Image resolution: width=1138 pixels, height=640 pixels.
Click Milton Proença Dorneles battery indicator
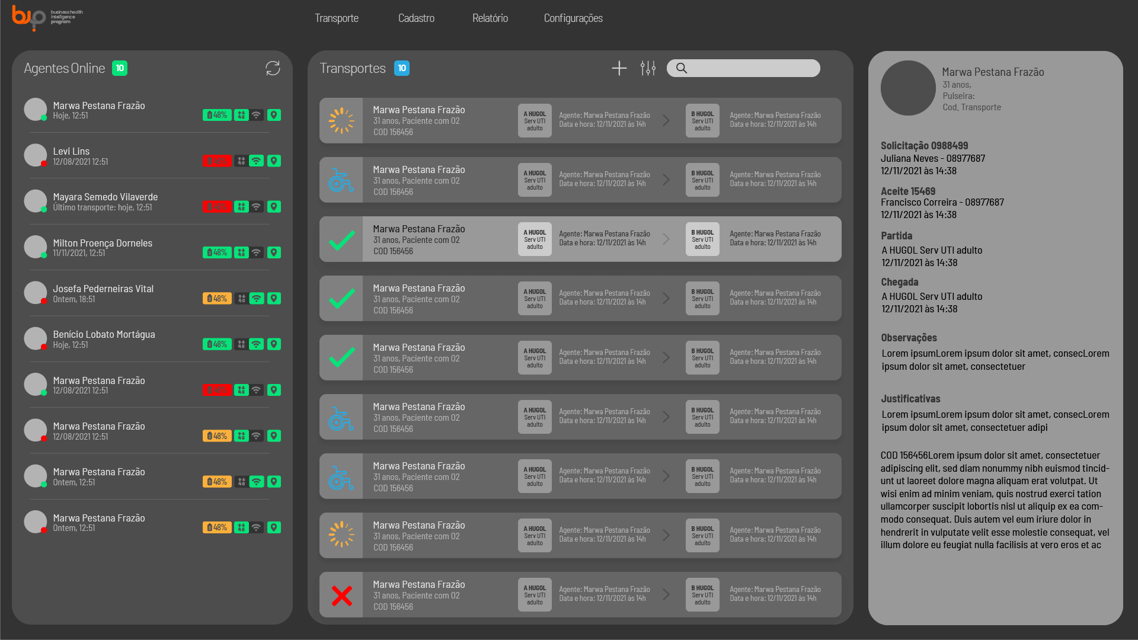point(217,252)
